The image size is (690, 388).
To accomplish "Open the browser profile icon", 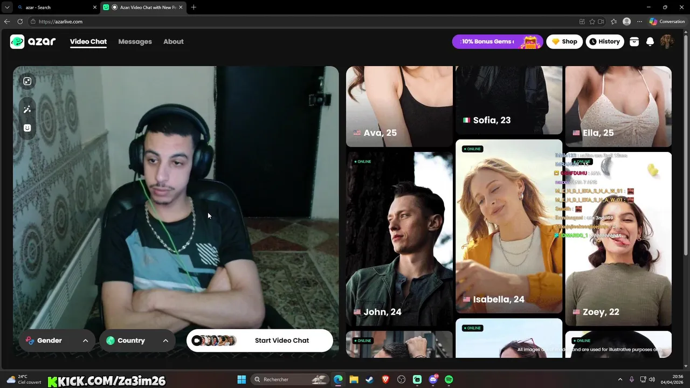I will tap(626, 22).
